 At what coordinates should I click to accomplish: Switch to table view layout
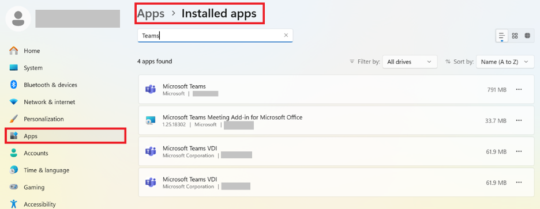(x=527, y=36)
